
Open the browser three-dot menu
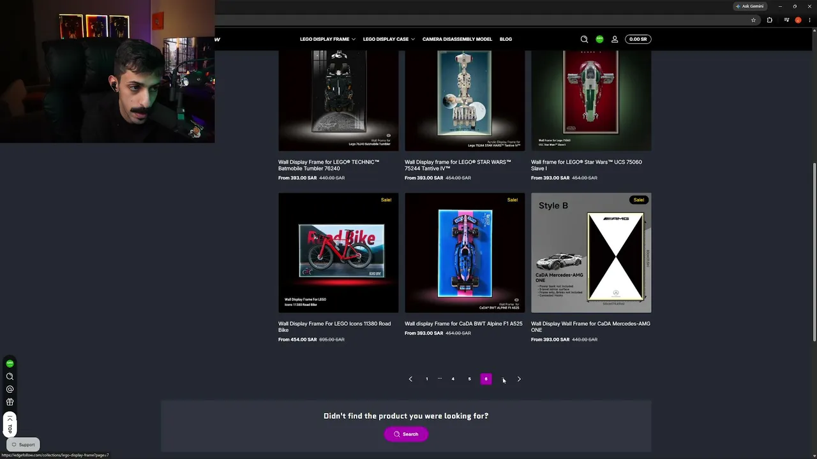809,20
